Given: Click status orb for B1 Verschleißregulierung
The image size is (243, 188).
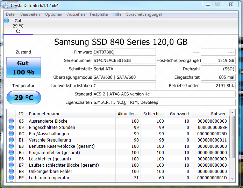Looking at the screenshot, I should tap(11, 140).
